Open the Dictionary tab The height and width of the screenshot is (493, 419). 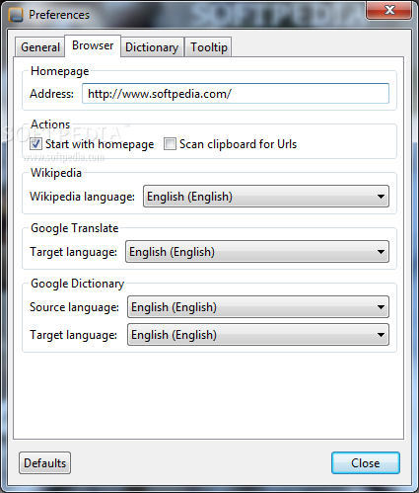[152, 47]
